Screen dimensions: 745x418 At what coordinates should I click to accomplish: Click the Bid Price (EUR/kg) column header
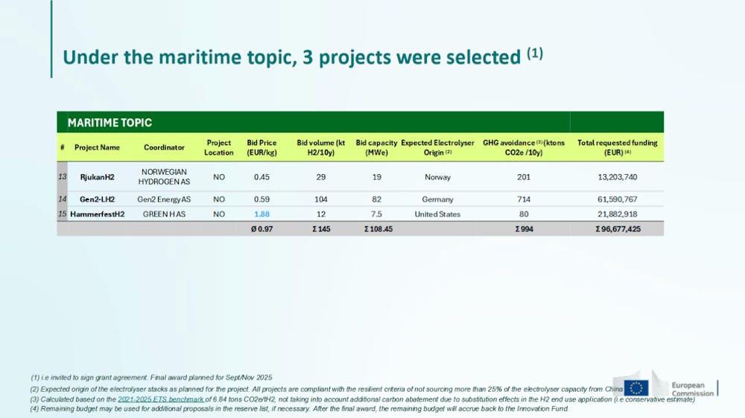[x=261, y=147]
